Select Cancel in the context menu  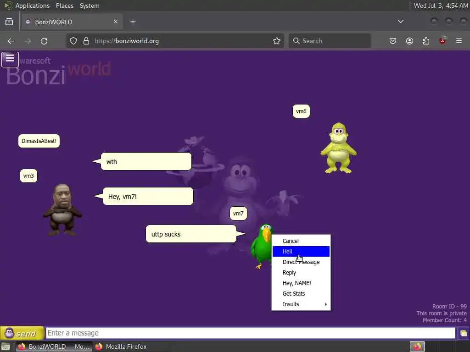(x=301, y=241)
